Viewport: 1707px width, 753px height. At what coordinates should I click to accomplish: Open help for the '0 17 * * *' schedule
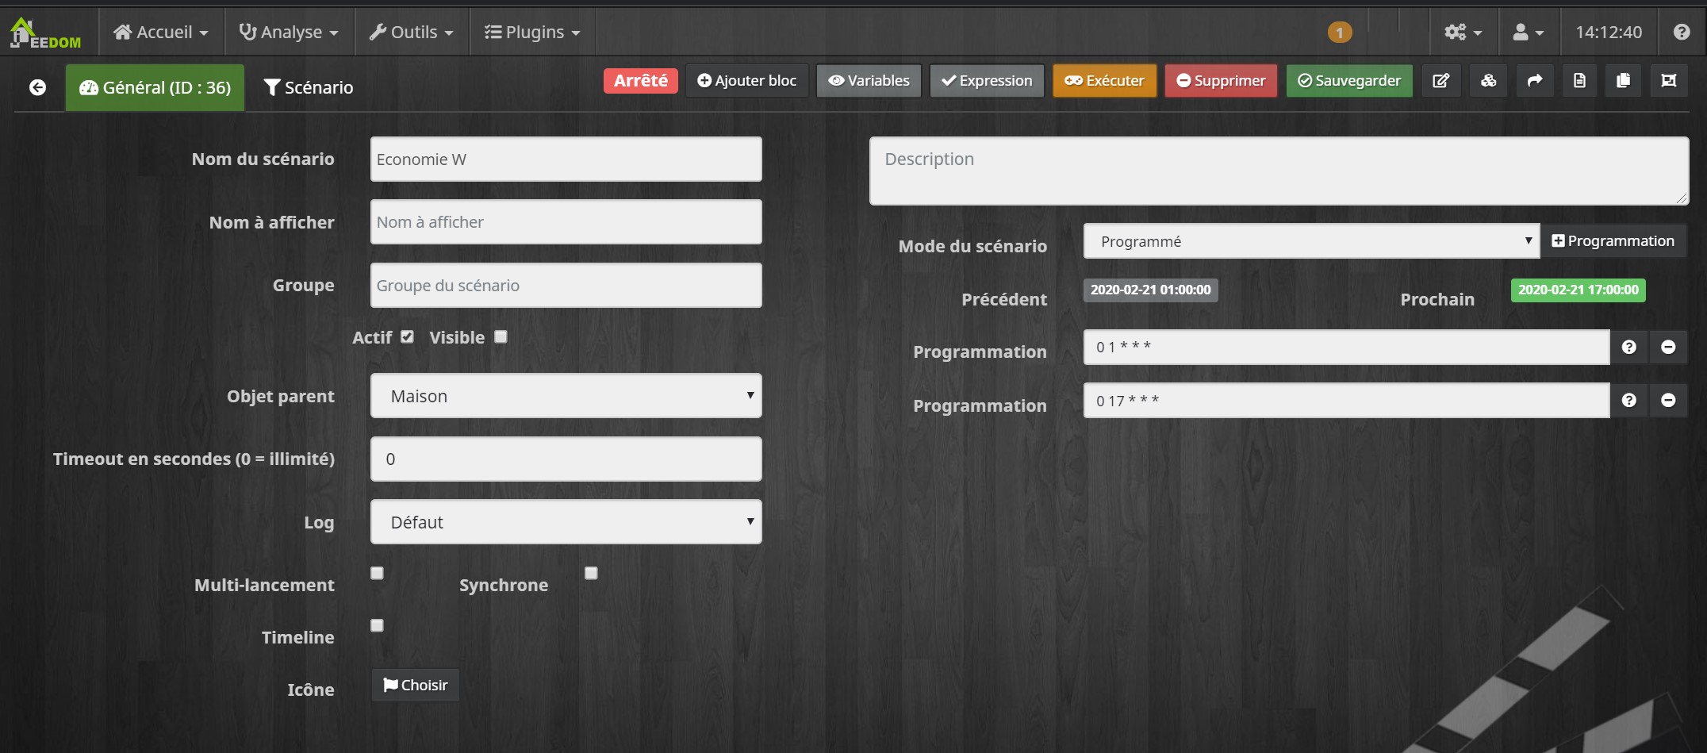click(x=1629, y=401)
